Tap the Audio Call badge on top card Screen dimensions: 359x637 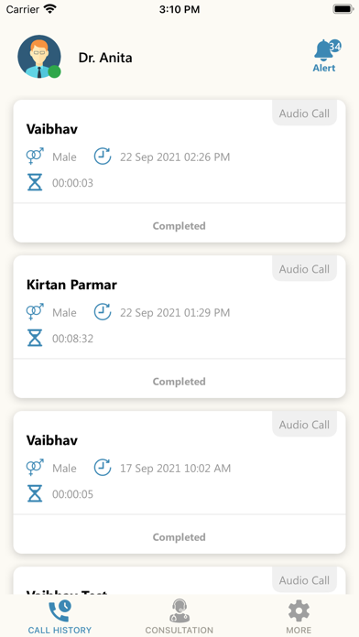(305, 113)
